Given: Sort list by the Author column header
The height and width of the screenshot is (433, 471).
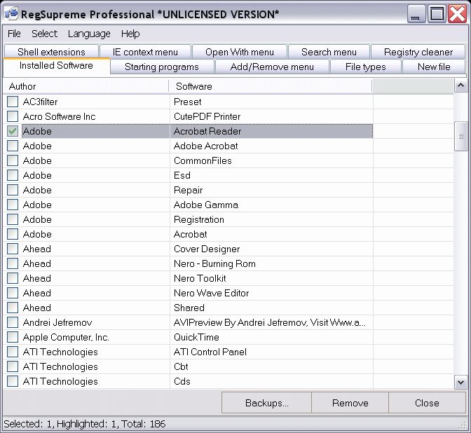Looking at the screenshot, I should [x=86, y=86].
